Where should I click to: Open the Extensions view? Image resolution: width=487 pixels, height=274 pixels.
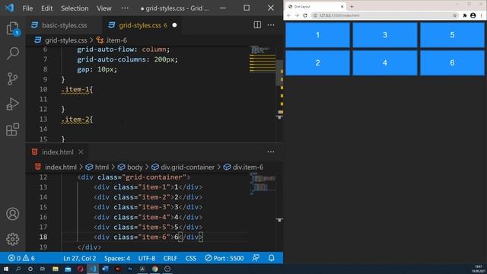[13, 129]
